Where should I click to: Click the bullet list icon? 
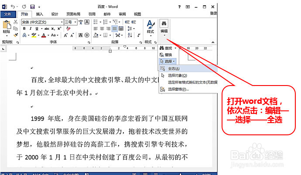[96, 22]
